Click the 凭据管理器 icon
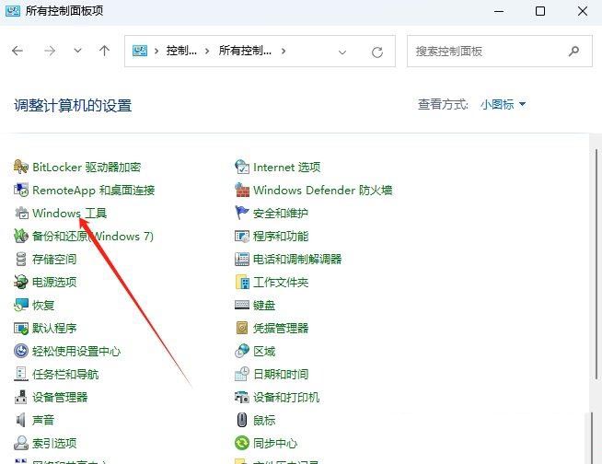 click(242, 328)
